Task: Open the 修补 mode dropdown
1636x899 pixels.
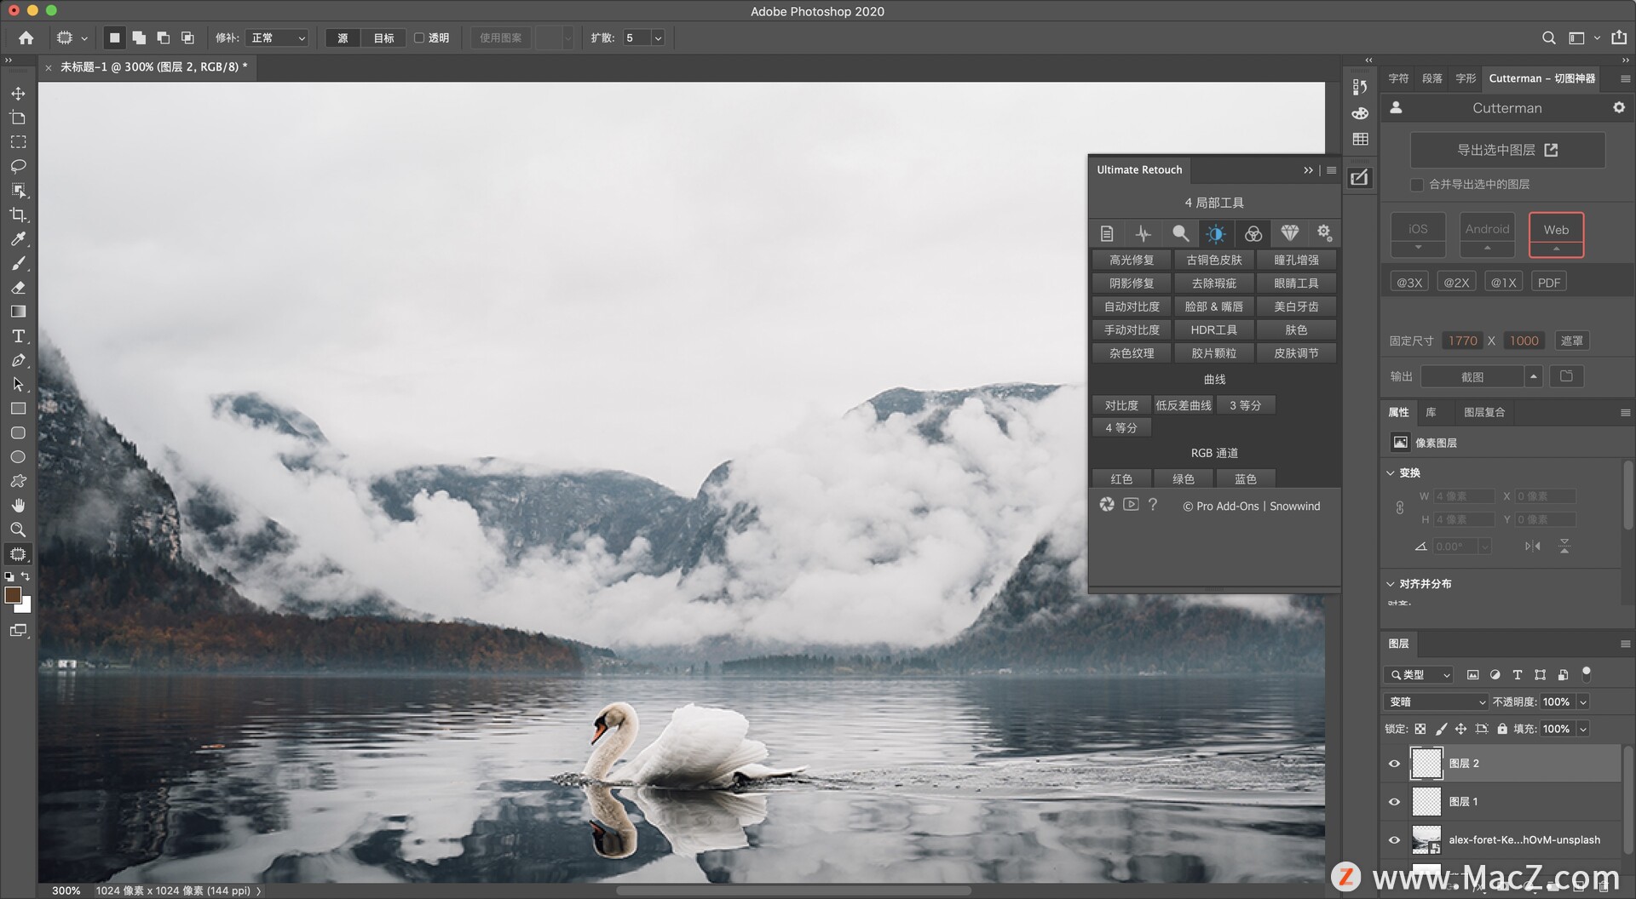Action: (277, 37)
